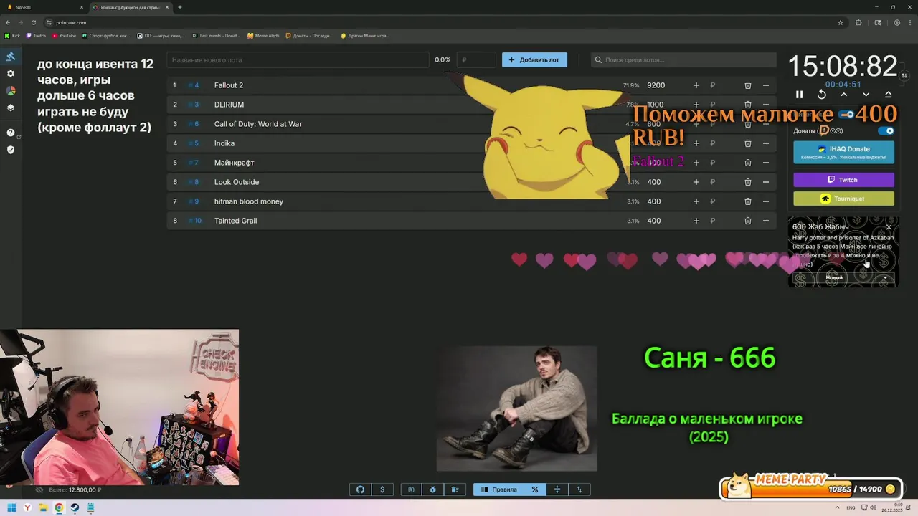
Task: Decrease timer with the down chevron
Action: pos(866,95)
